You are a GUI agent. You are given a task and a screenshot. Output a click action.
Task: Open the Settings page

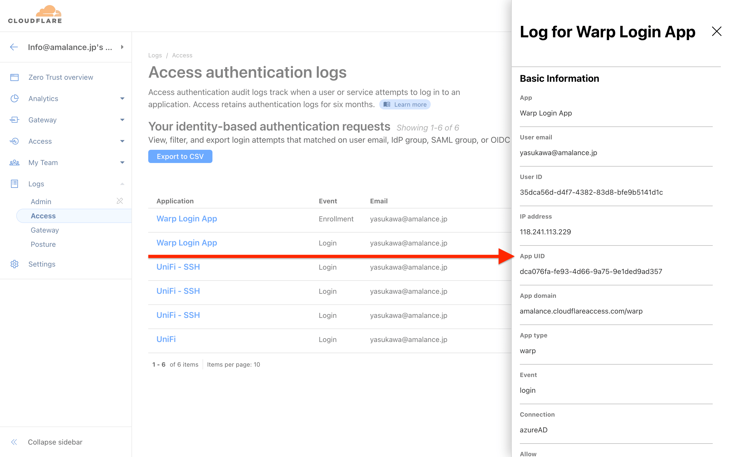pos(42,264)
